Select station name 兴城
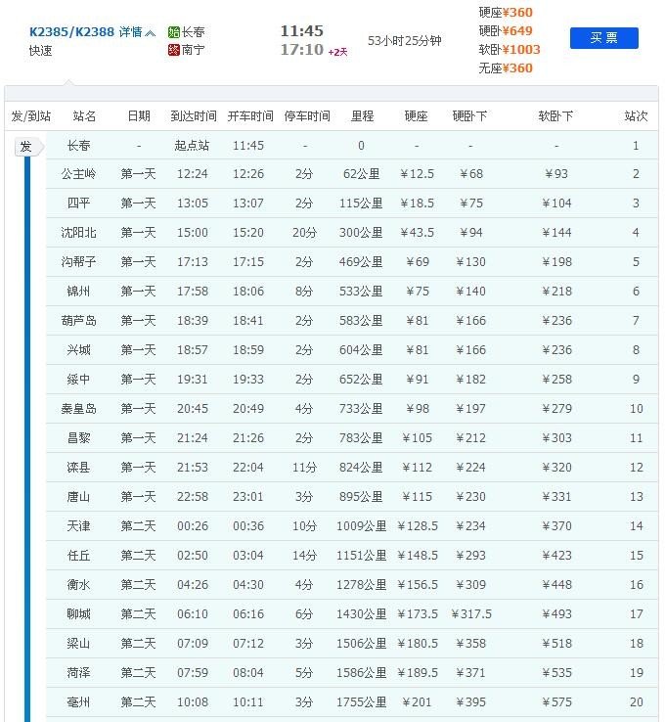This screenshot has width=665, height=722. coord(78,350)
